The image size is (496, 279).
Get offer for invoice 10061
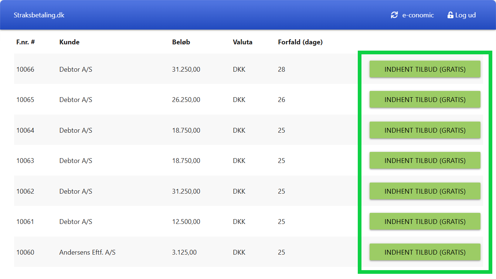point(425,222)
